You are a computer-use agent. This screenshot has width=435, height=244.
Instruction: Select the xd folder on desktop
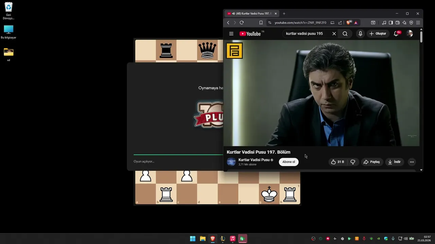coord(8,55)
